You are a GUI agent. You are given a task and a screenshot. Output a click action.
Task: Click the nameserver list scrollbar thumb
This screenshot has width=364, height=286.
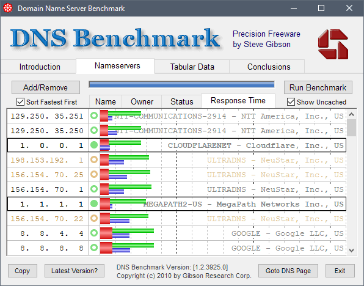(x=351, y=128)
